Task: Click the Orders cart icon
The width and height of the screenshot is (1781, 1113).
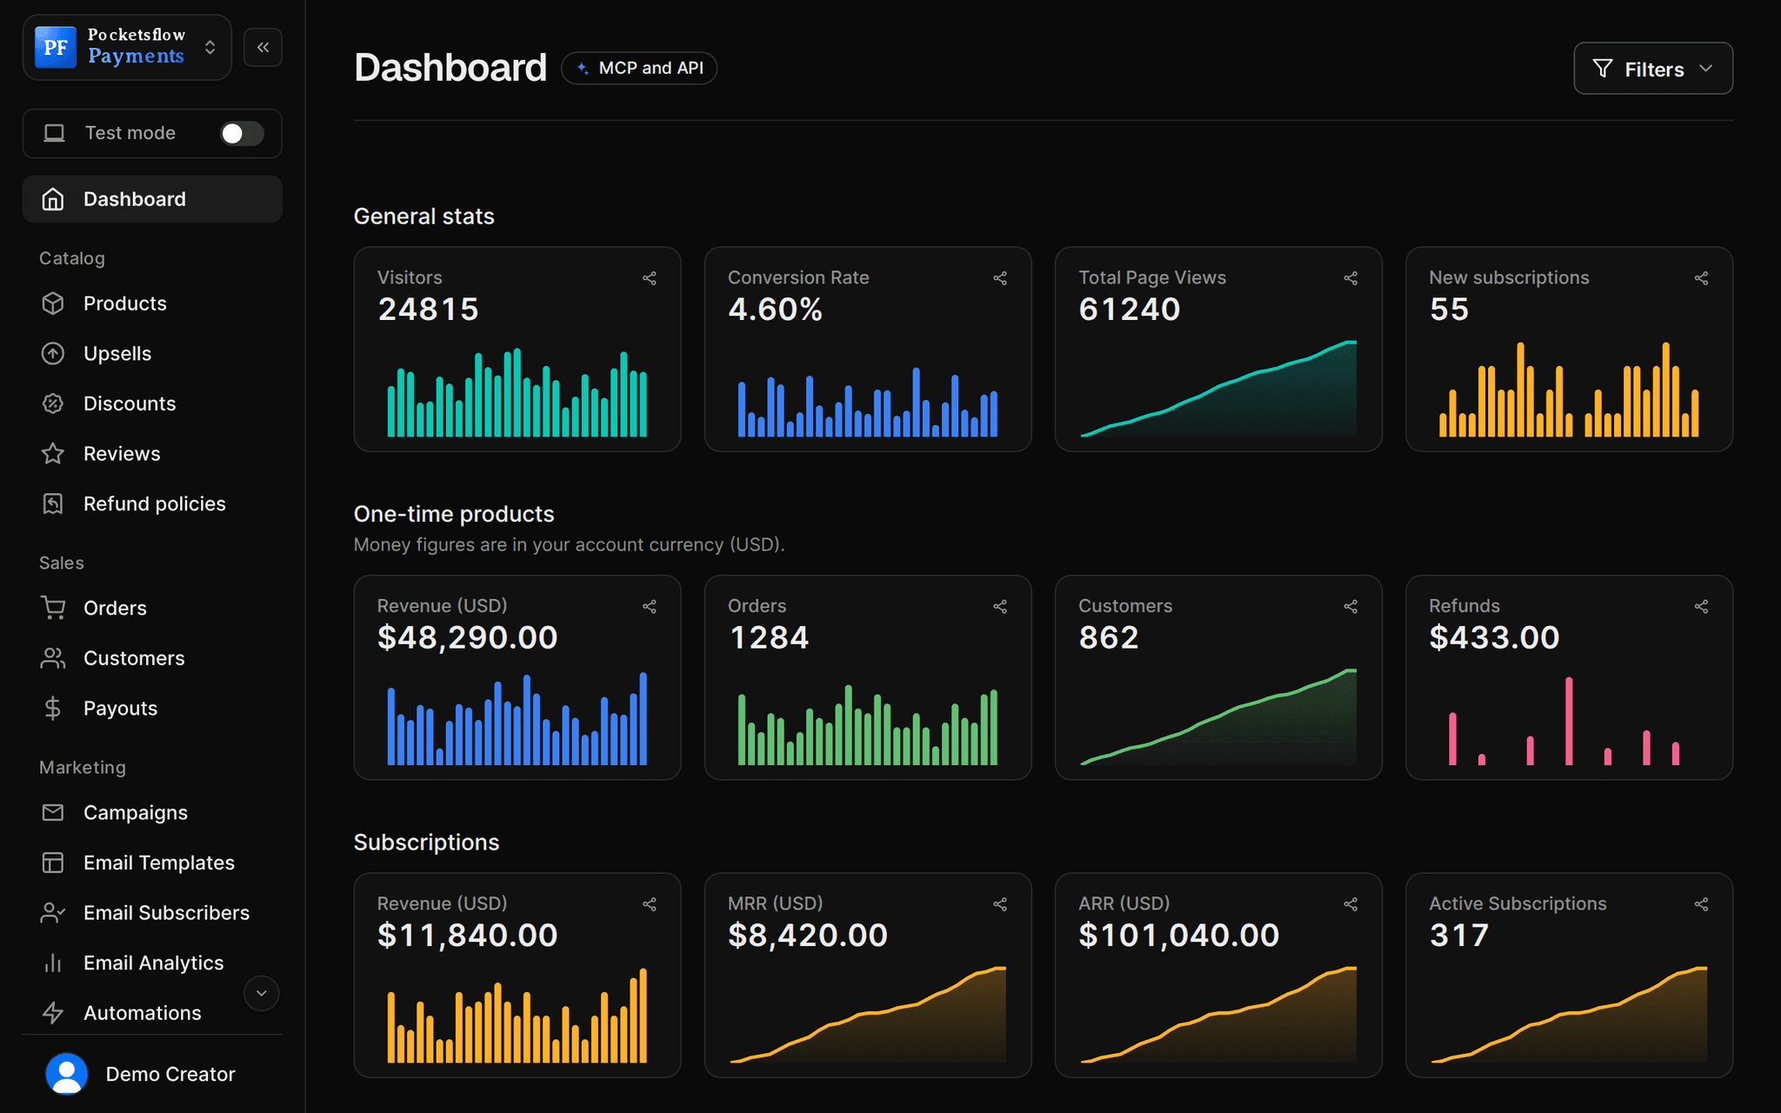Action: click(x=53, y=608)
